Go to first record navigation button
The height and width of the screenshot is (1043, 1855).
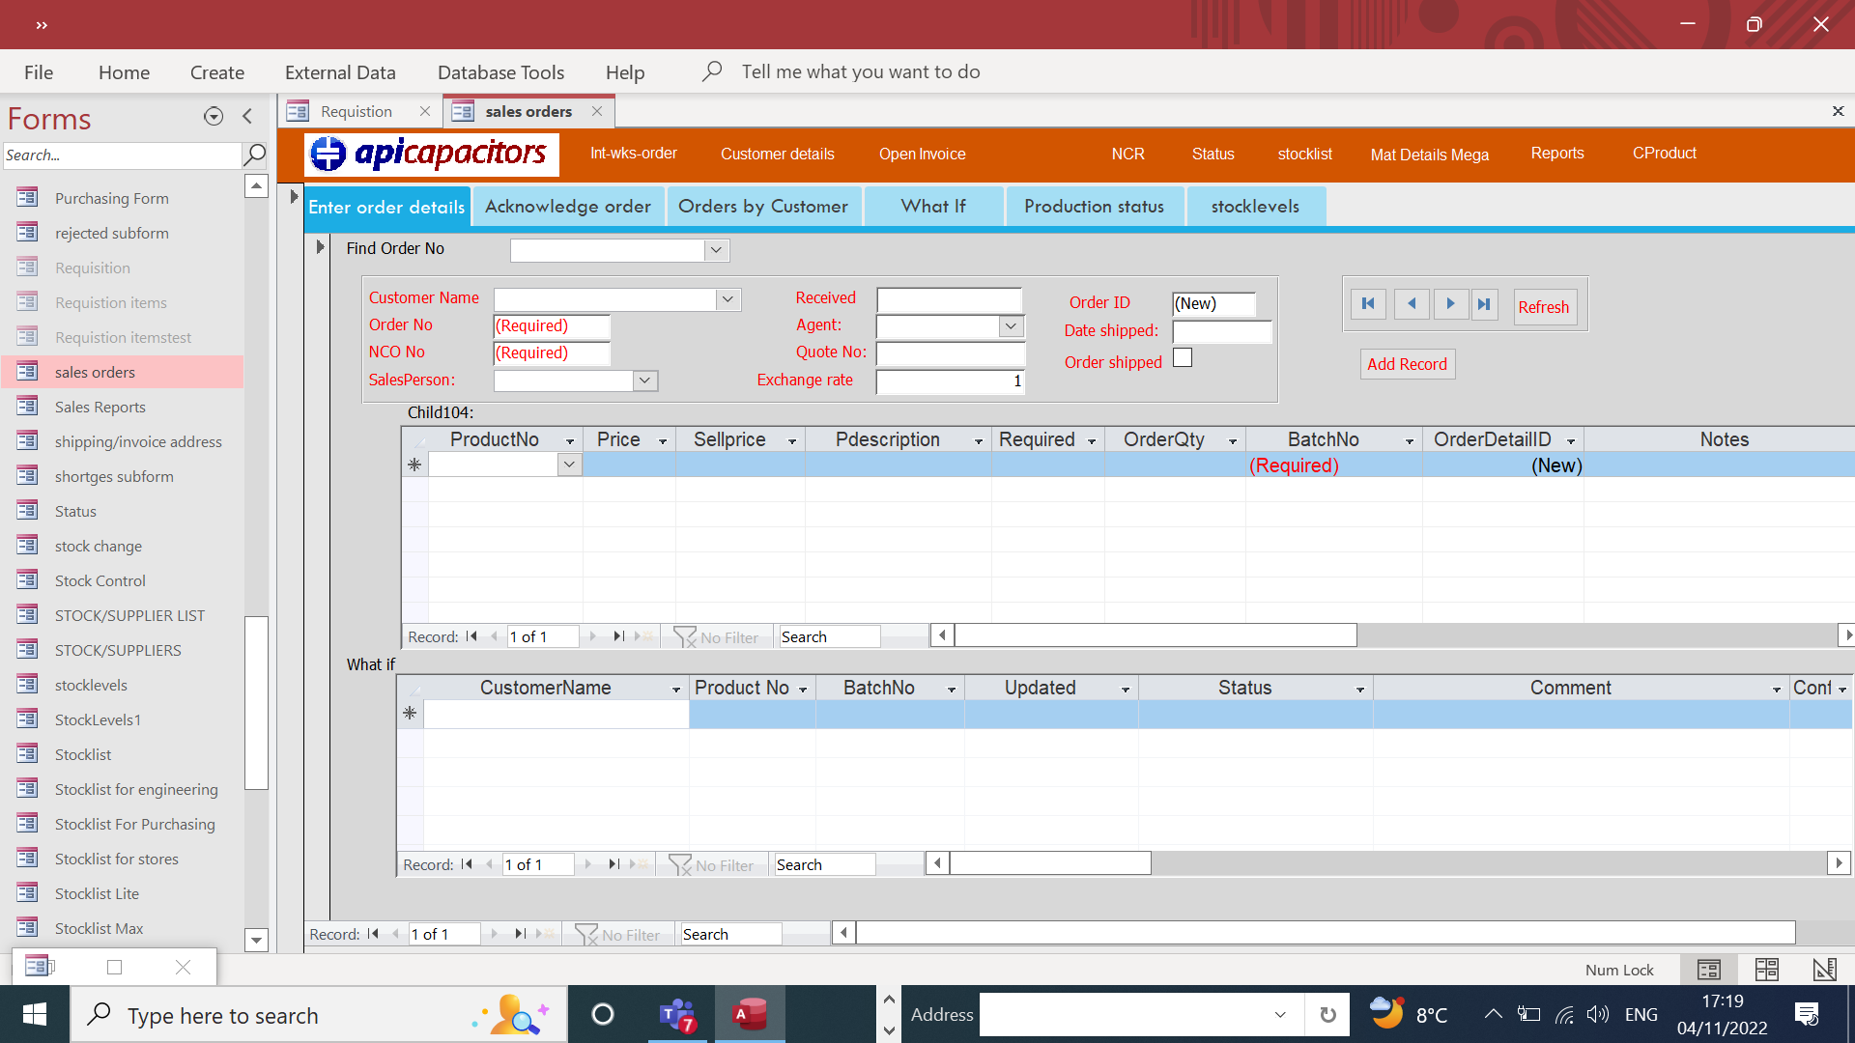tap(1368, 304)
